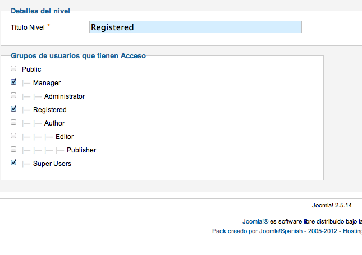This screenshot has width=362, height=255.
Task: Click the Author group label
Action: point(54,123)
